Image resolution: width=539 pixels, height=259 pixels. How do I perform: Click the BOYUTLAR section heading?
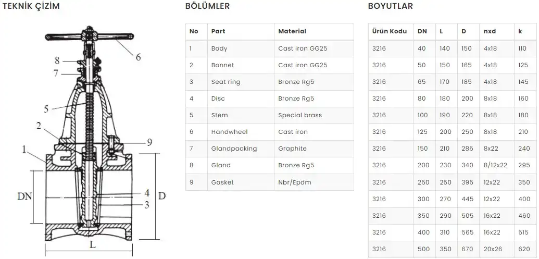(390, 6)
